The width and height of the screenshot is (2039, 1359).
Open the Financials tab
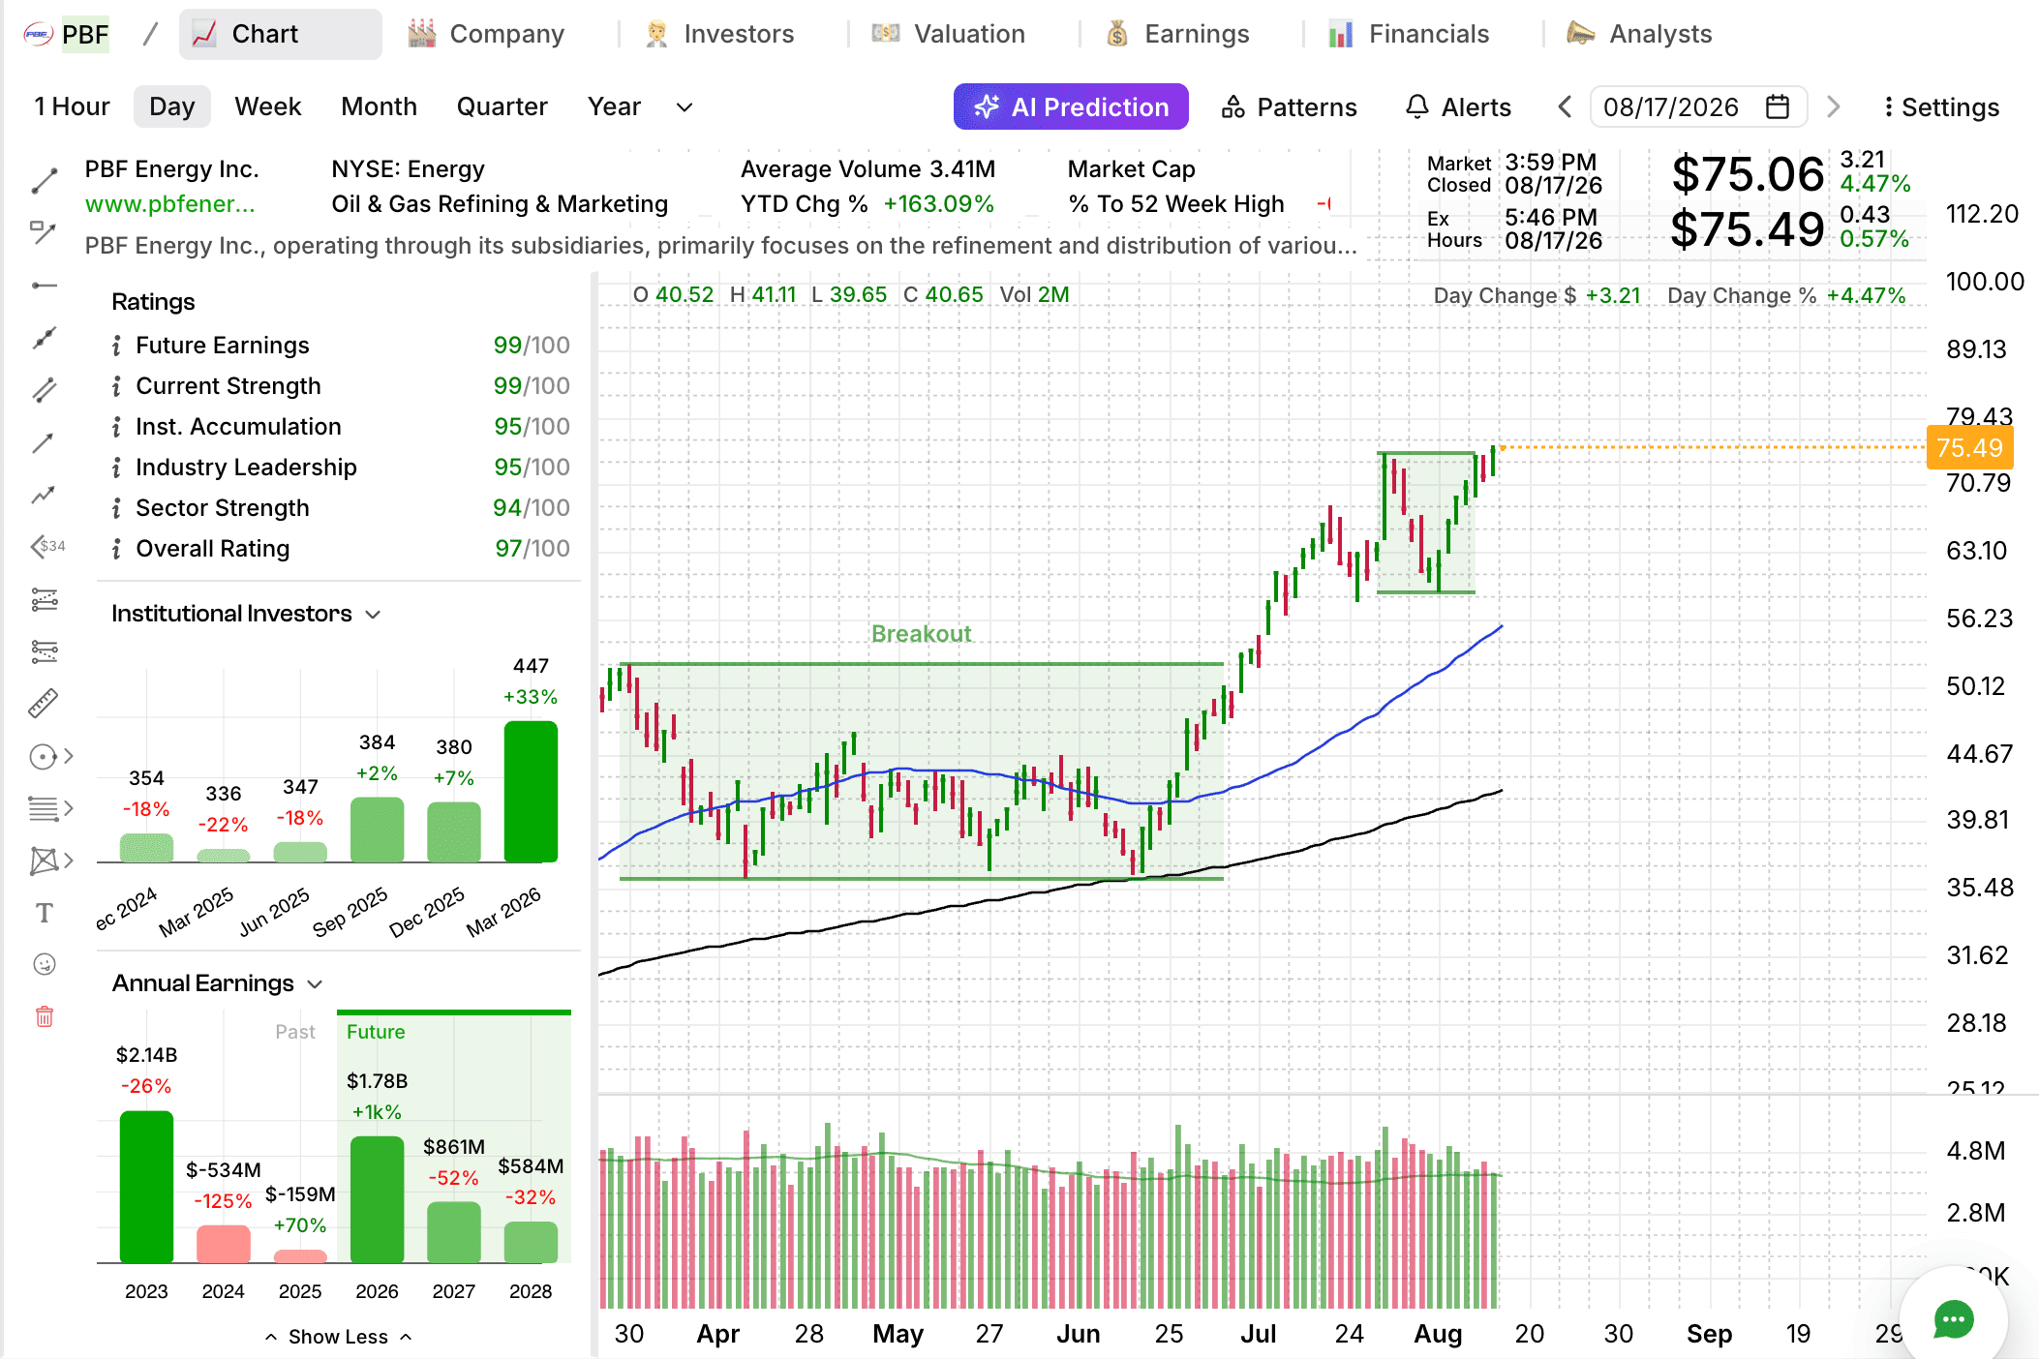click(1409, 34)
